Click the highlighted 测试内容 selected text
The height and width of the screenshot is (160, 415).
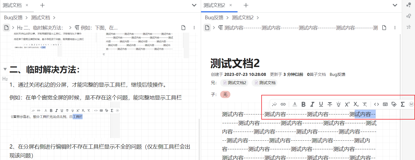click(x=365, y=114)
